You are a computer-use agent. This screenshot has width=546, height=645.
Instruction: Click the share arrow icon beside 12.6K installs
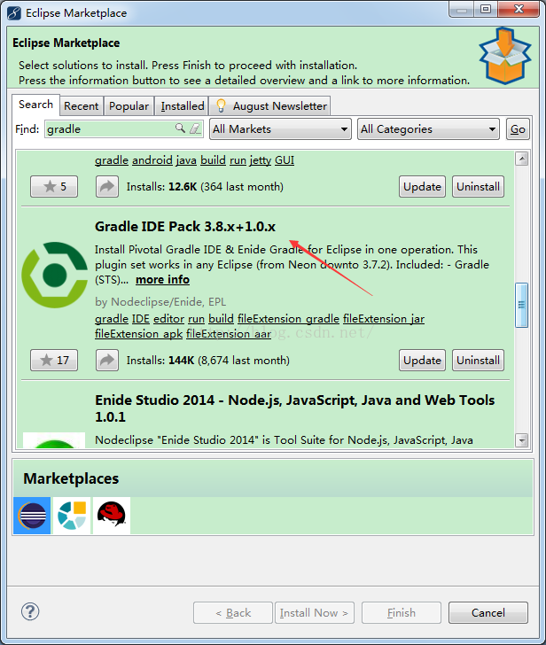pos(107,186)
